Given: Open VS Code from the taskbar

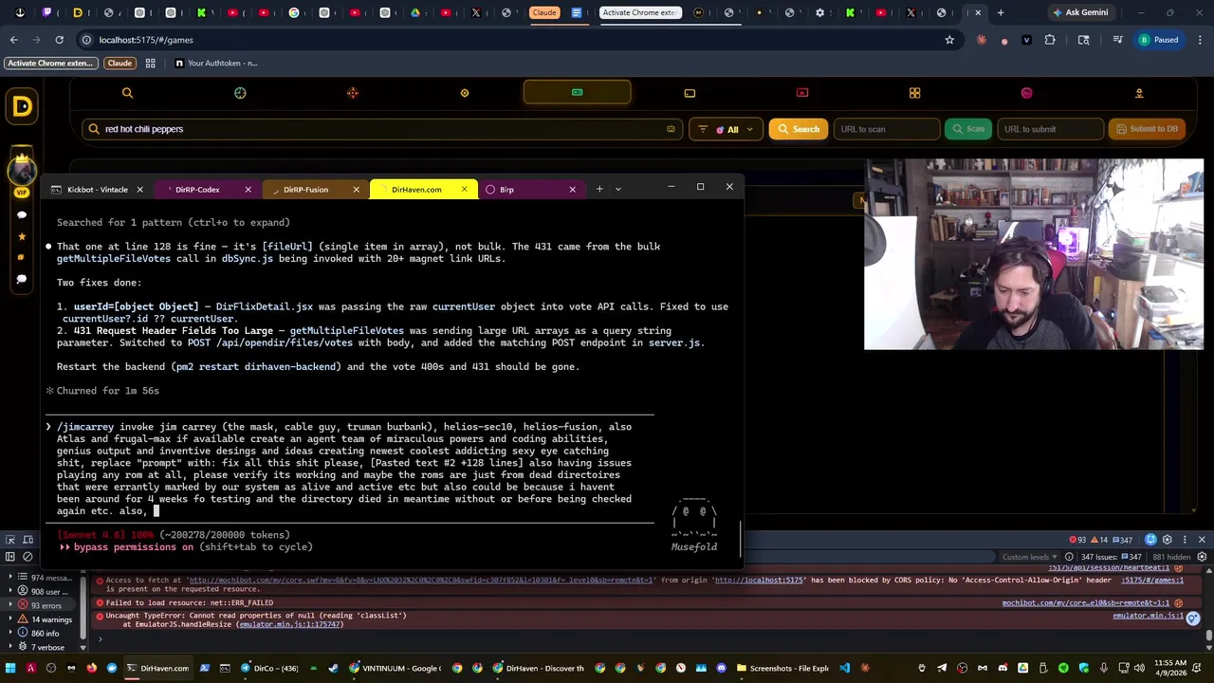Looking at the screenshot, I should click(844, 668).
